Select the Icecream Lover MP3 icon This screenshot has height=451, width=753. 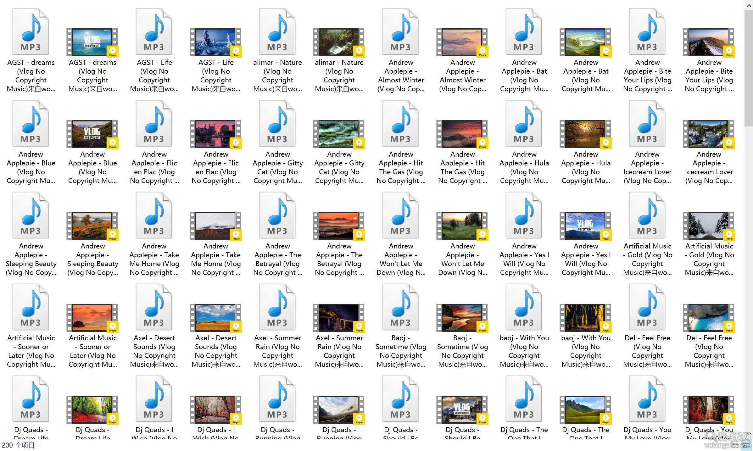[647, 123]
